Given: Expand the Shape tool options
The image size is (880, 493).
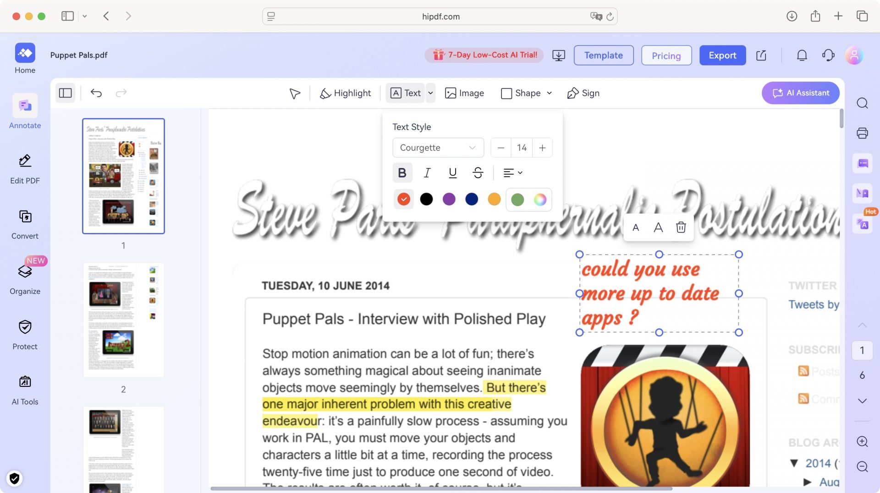Looking at the screenshot, I should click(x=550, y=93).
